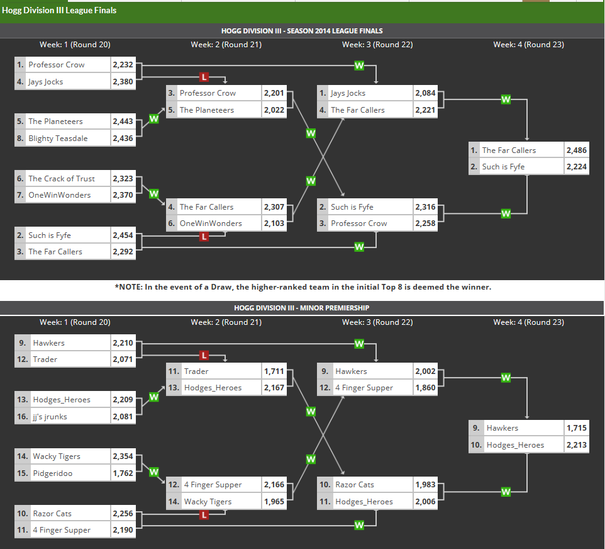The width and height of the screenshot is (605, 549).
Task: Click the W badge right of Such is Fyfe 2,316
Action: click(x=506, y=214)
